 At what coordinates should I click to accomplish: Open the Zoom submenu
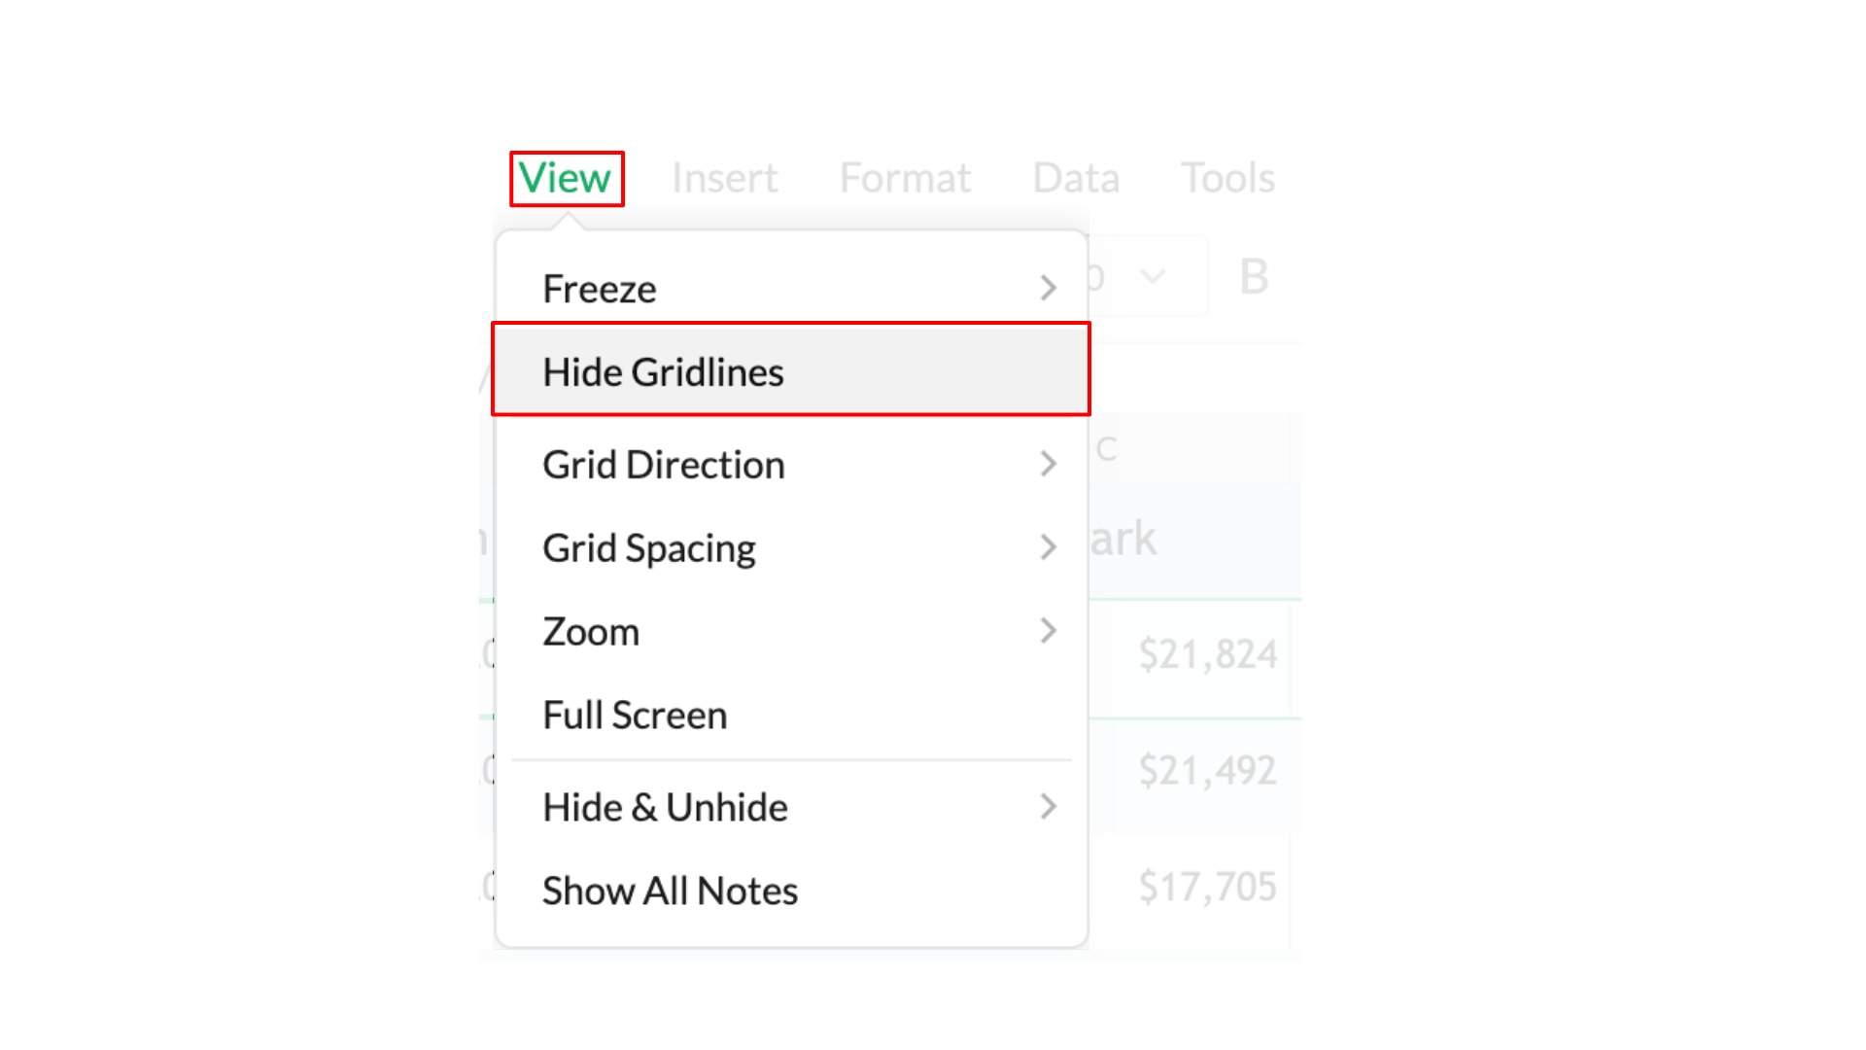click(591, 632)
